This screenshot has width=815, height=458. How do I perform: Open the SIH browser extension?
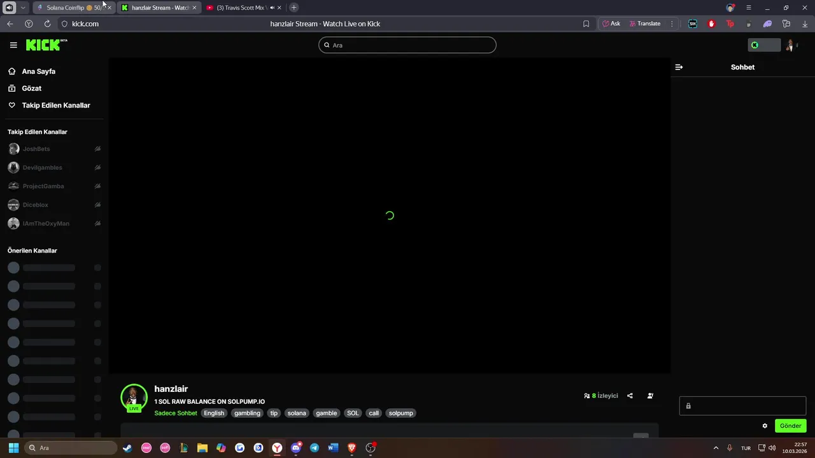coord(693,24)
